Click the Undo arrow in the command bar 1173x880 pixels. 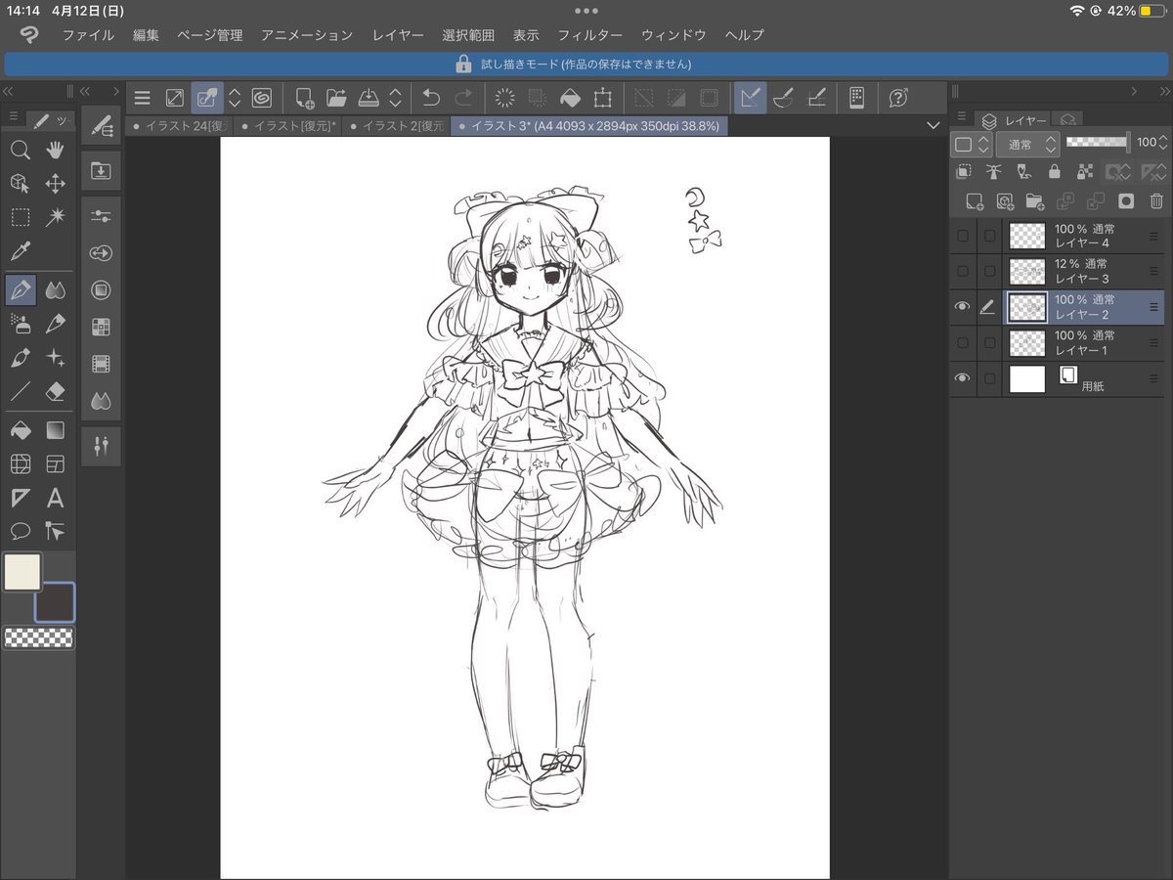(431, 97)
